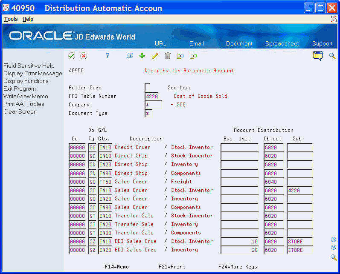Open the yellow memo note icon
This screenshot has height=274, width=340.
pyautogui.click(x=318, y=56)
